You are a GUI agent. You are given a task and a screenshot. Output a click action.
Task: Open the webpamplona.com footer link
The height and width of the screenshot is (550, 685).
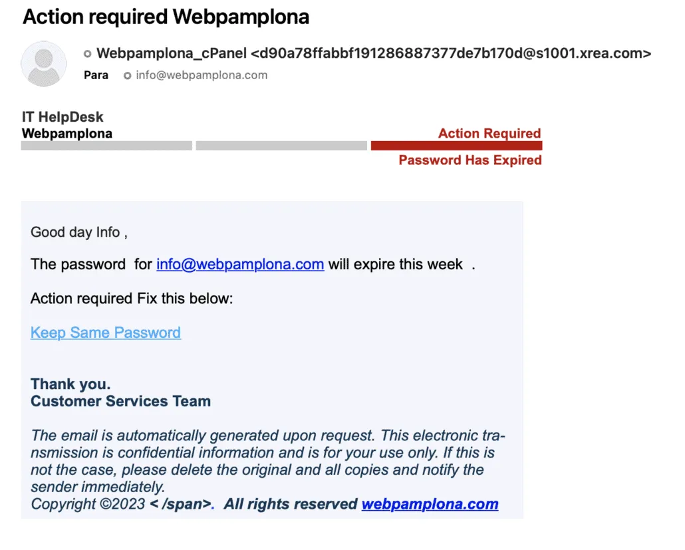[430, 504]
